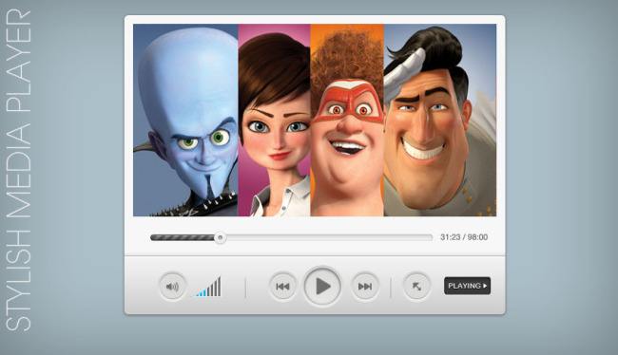Click the red-masked character on orange panel

click(347, 120)
